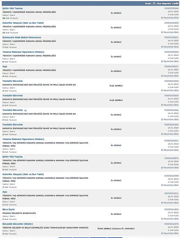
Task: Click the disabled-accessibility icon beside Temizlik Görevlisi
Action: click(x=25, y=110)
